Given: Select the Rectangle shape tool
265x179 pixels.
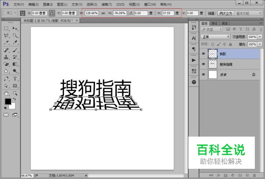Looking at the screenshot, I should click(15, 86).
